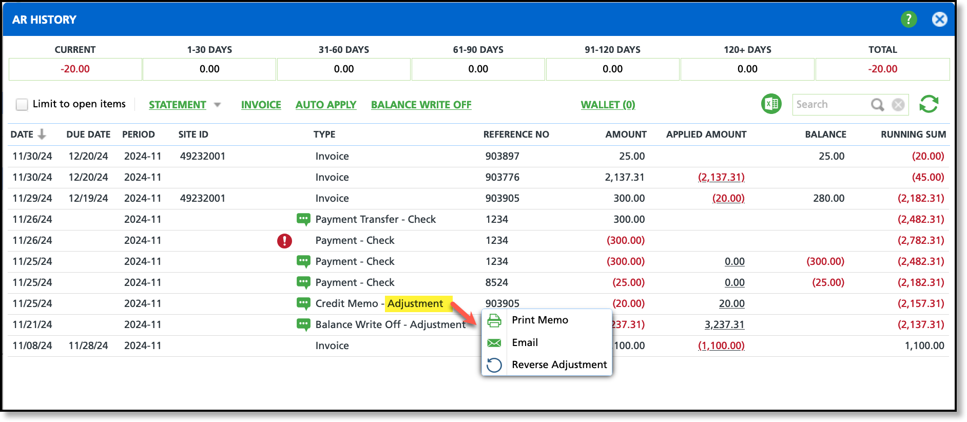Open the note icon on the 11/25/24 Payment - Check 1234 row
Screen dimensions: 967x422
pyautogui.click(x=303, y=261)
